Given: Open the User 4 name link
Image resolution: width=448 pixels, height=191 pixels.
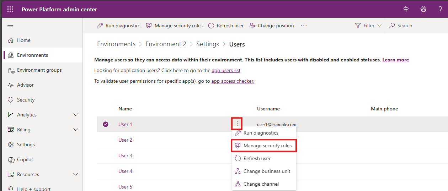Looking at the screenshot, I should pos(125,171).
